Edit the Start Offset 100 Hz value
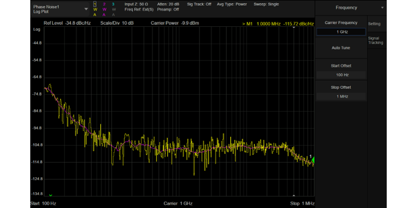 (x=341, y=75)
